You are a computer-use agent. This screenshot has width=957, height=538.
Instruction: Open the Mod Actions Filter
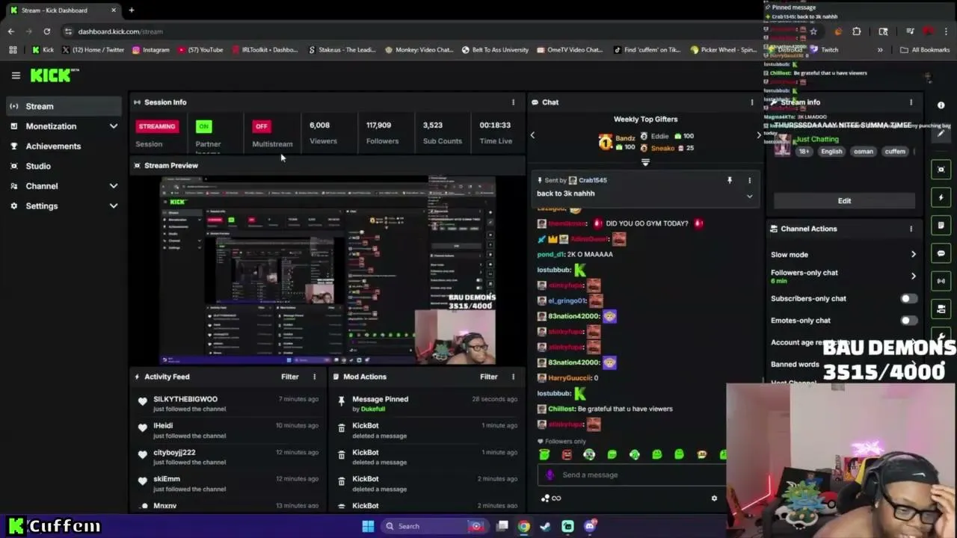click(x=488, y=377)
